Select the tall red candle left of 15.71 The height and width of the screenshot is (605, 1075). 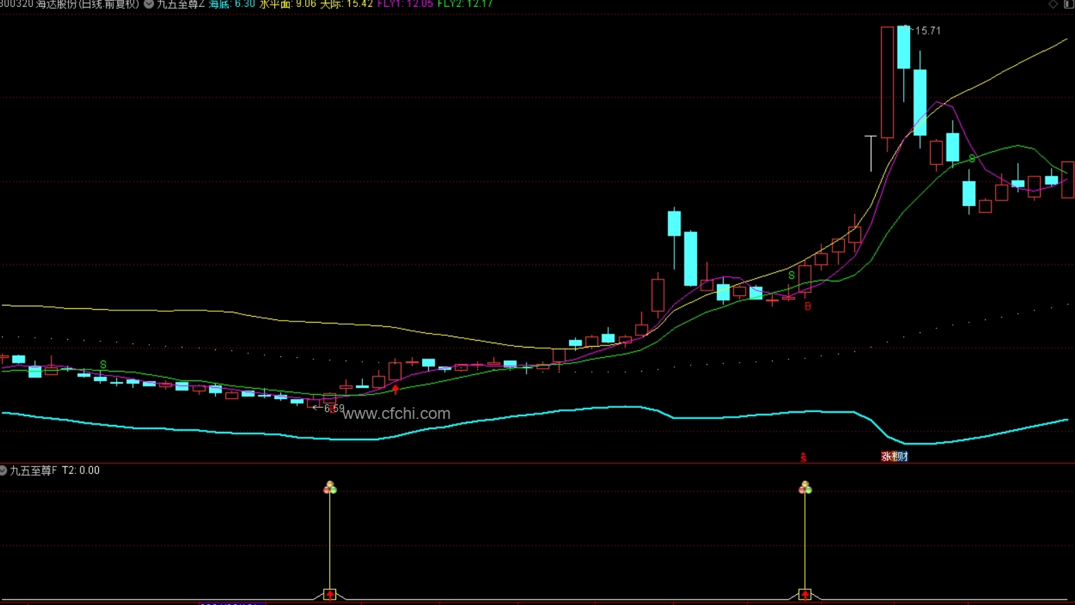pyautogui.click(x=887, y=82)
